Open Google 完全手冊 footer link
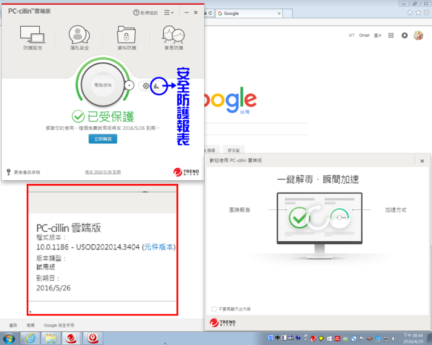The width and height of the screenshot is (432, 345). pos(59,325)
